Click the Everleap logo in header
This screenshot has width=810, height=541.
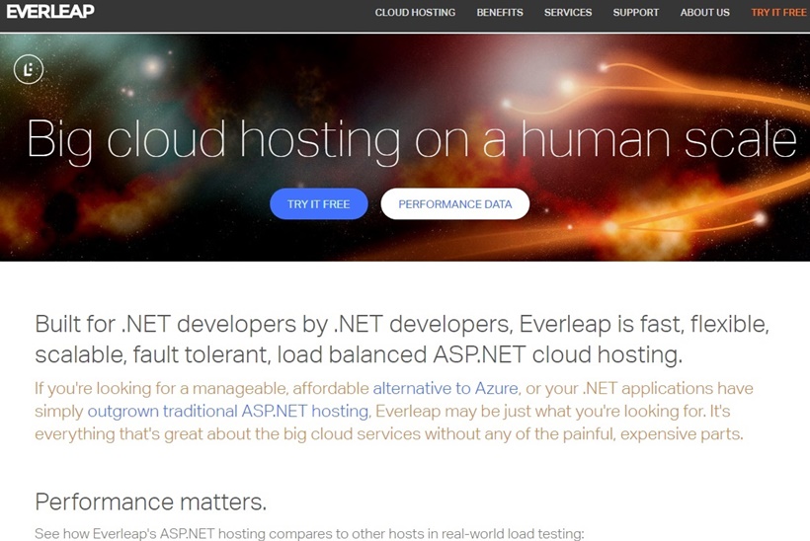[x=50, y=12]
